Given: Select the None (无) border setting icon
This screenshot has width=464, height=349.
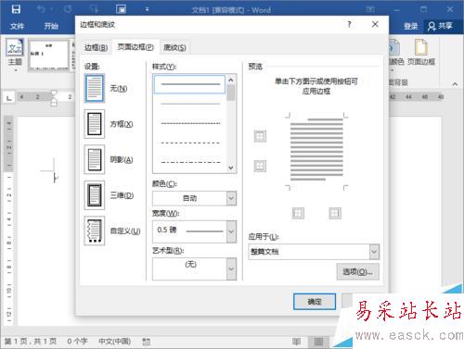Looking at the screenshot, I should [95, 89].
